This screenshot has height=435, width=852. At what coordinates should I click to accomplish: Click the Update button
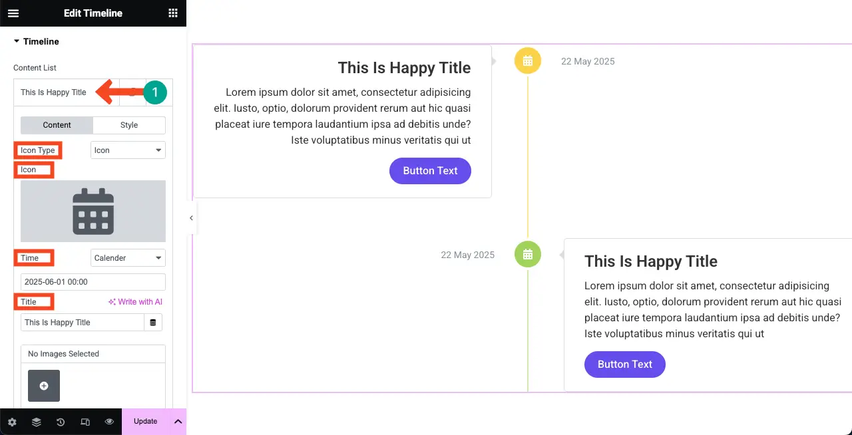tap(146, 421)
